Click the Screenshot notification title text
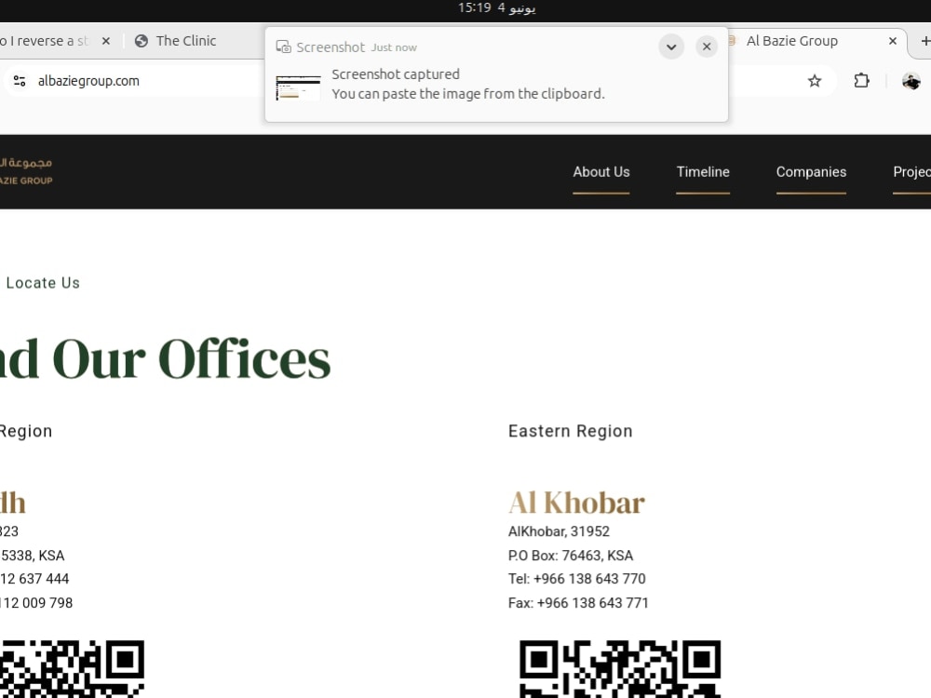Image resolution: width=931 pixels, height=698 pixels. [331, 47]
